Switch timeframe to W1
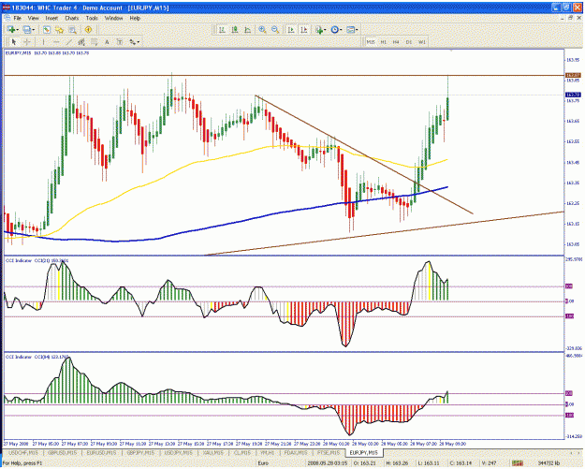This screenshot has height=469, width=585. coord(421,42)
